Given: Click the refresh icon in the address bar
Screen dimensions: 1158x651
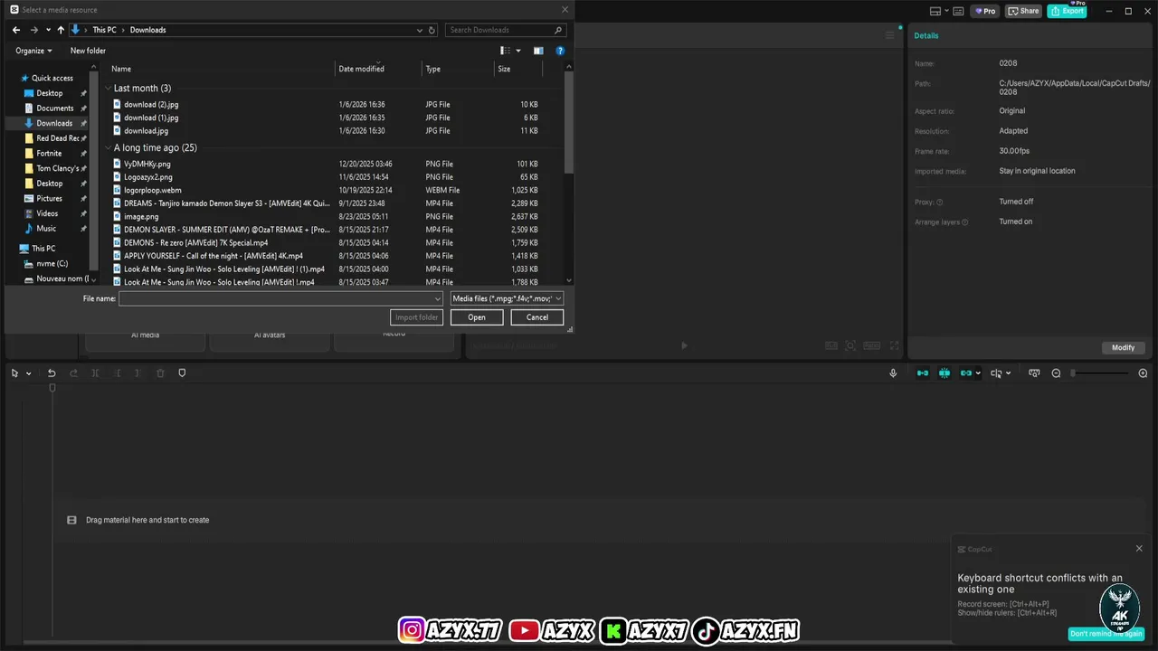Looking at the screenshot, I should click(432, 30).
